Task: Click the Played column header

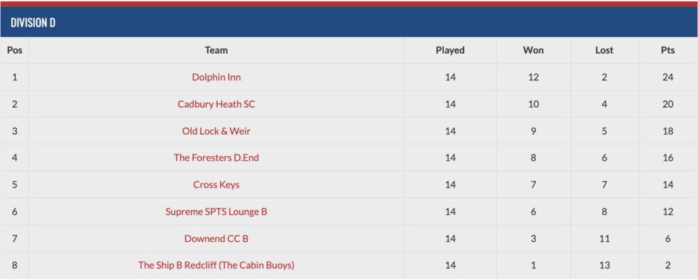Action: [x=450, y=50]
